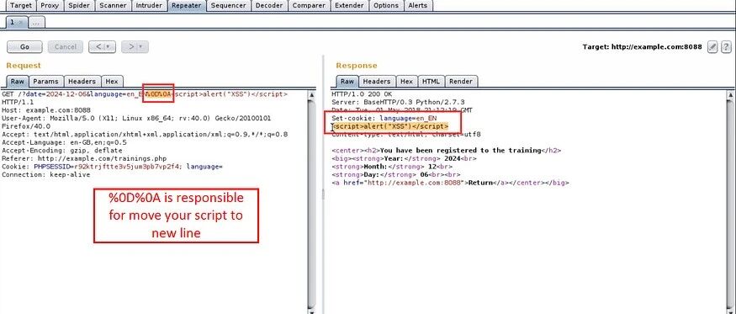Open the Decoder tab
736x314 pixels.
(270, 6)
